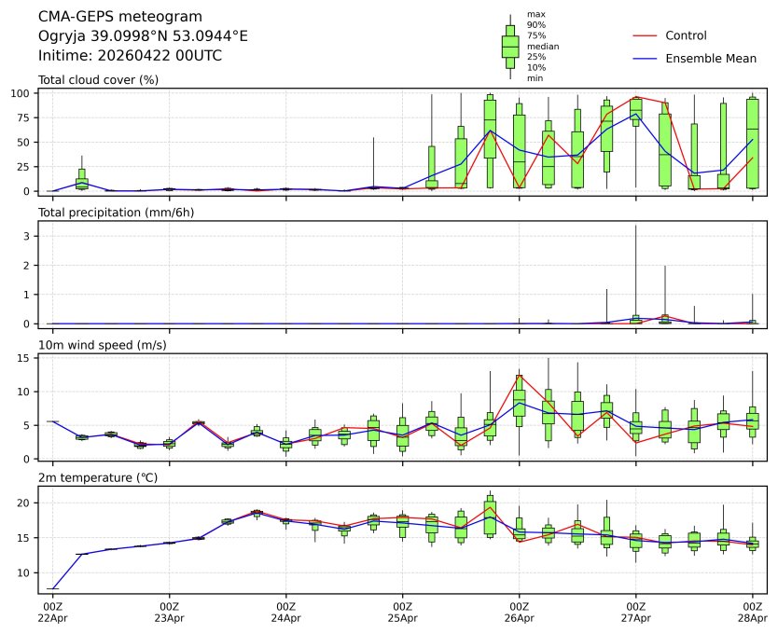The width and height of the screenshot is (778, 634).
Task: Select the Control legend label
Action: click(x=686, y=35)
